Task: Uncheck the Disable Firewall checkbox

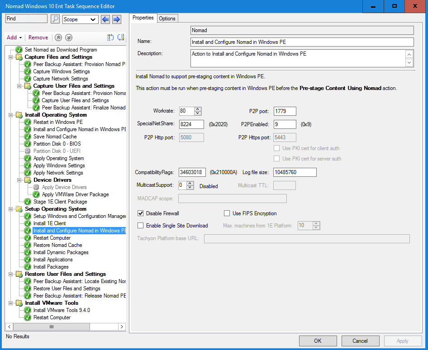Action: [141, 213]
